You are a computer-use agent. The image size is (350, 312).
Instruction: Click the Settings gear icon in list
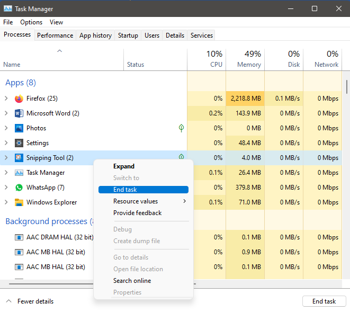[19, 143]
